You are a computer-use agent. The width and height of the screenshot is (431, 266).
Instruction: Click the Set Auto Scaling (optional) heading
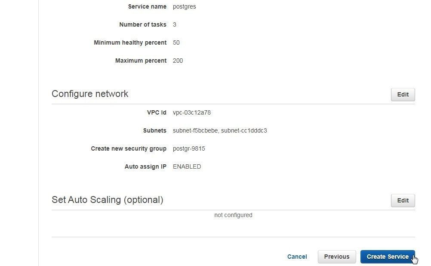(108, 200)
